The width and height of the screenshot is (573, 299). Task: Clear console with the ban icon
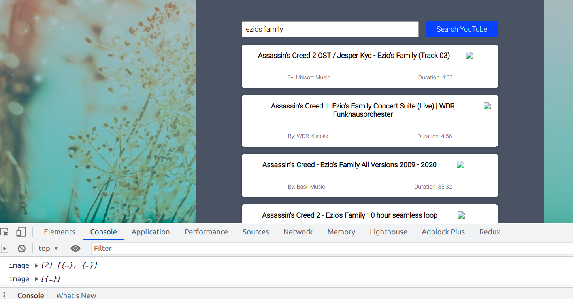(22, 249)
